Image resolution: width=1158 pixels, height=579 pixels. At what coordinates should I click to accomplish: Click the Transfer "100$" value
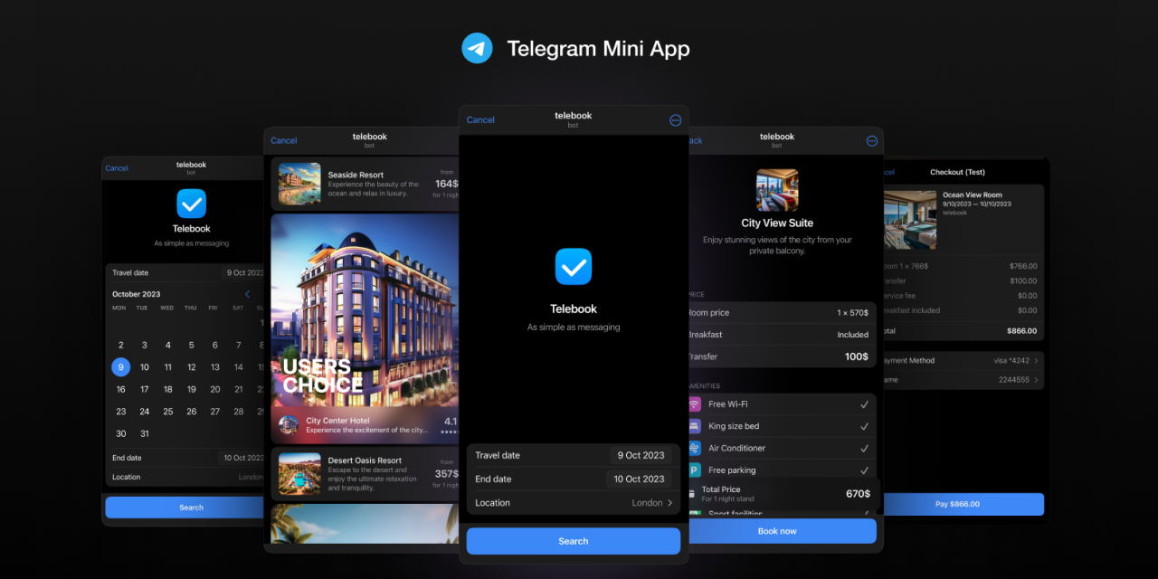coord(857,356)
